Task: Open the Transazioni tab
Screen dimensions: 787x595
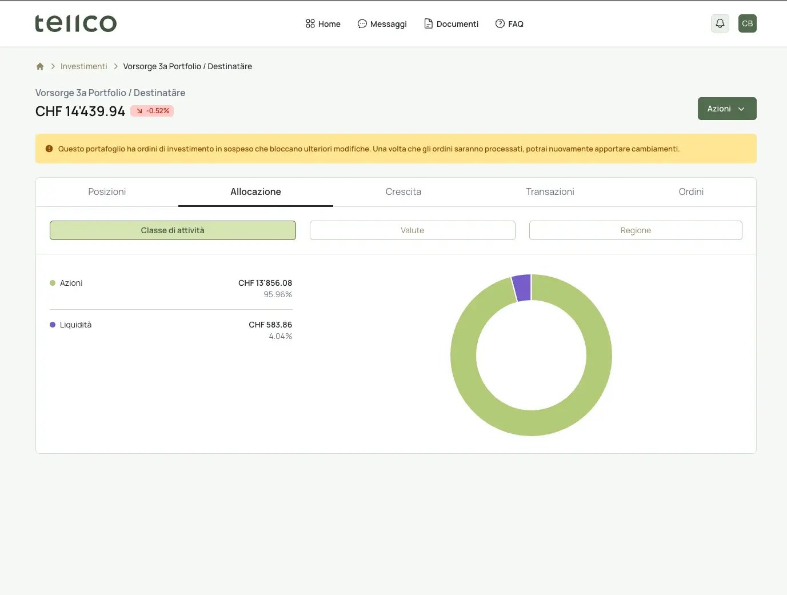Action: point(550,192)
